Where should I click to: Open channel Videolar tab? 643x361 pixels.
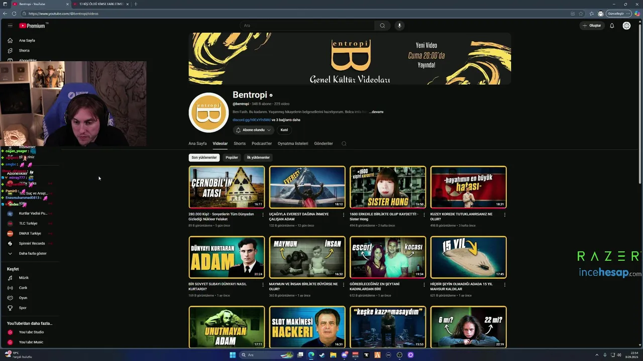pos(220,143)
